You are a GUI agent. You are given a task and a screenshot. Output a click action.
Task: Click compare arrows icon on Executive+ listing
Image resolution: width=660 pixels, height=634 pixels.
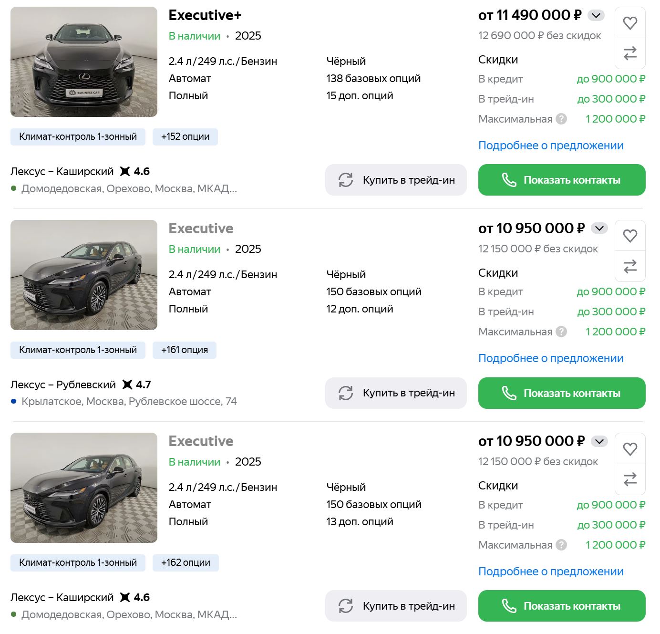click(x=630, y=53)
